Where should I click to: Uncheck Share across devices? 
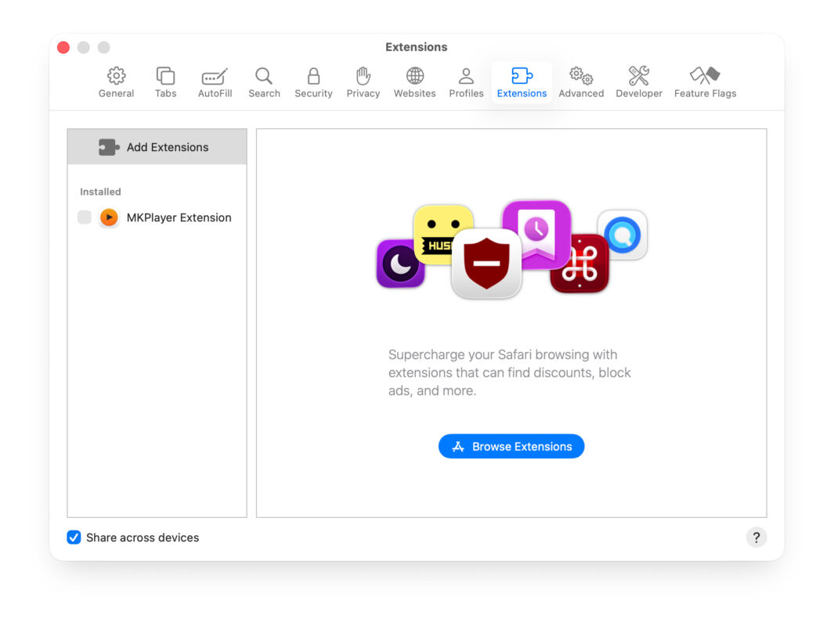(x=74, y=538)
